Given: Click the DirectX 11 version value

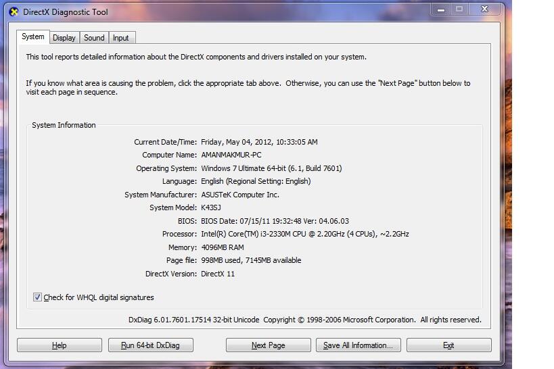Looking at the screenshot, I should click(218, 274).
